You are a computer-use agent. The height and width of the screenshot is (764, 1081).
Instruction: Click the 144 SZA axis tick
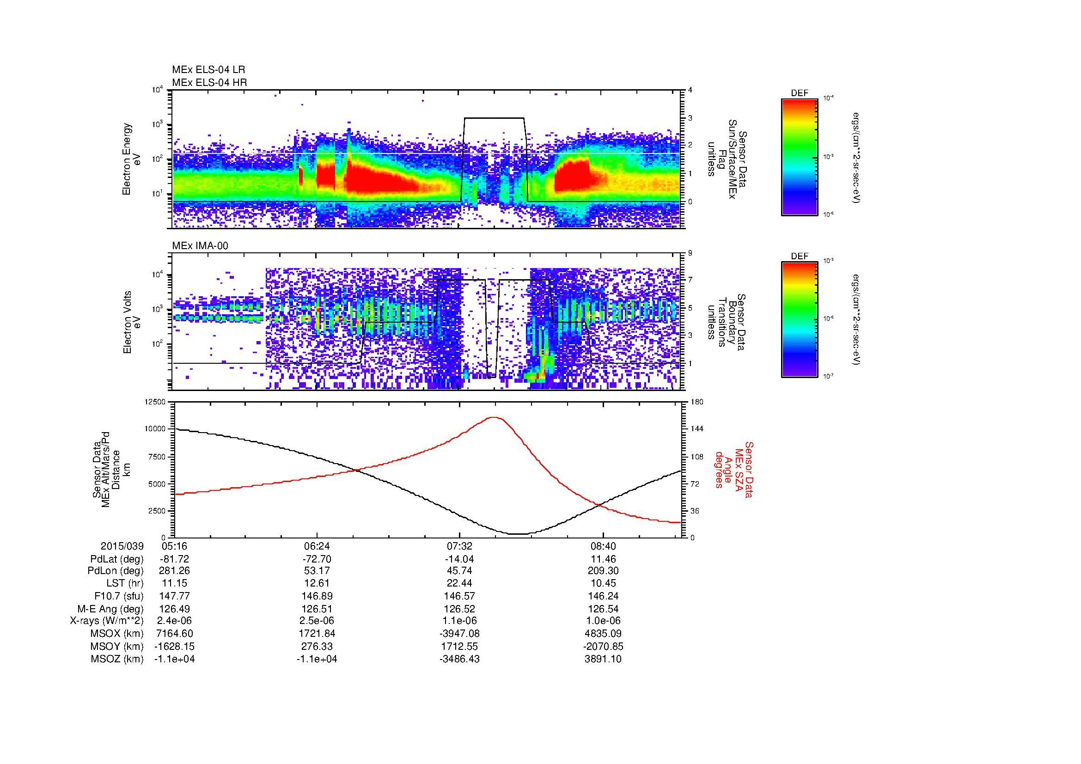(x=697, y=429)
